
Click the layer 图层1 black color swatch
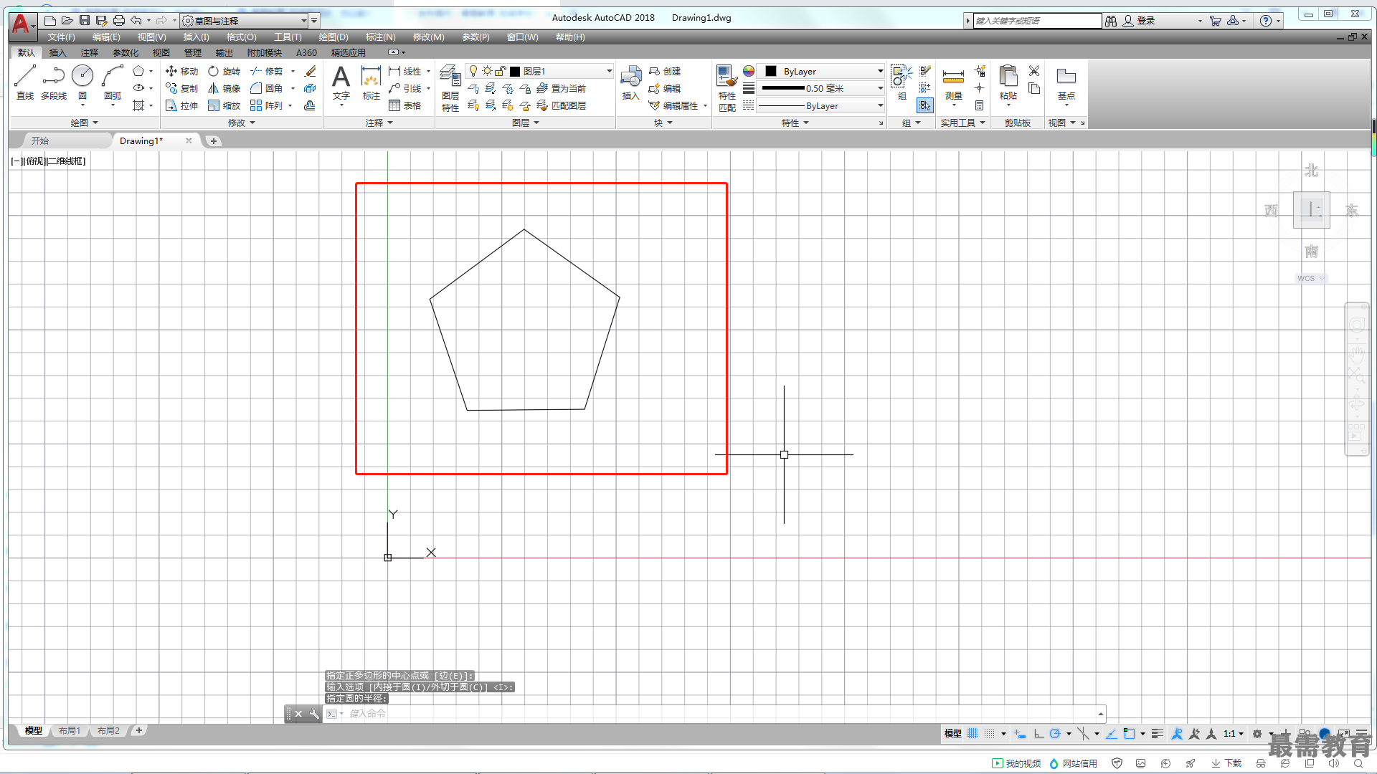tap(514, 71)
